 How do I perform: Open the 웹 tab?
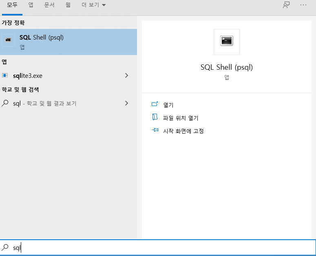[68, 5]
